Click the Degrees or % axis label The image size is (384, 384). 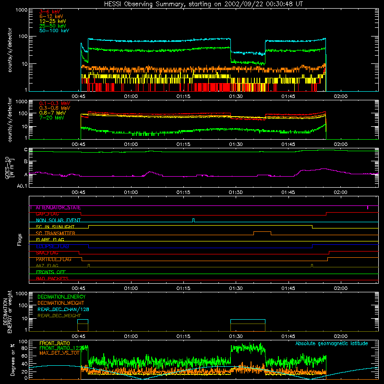(12, 360)
